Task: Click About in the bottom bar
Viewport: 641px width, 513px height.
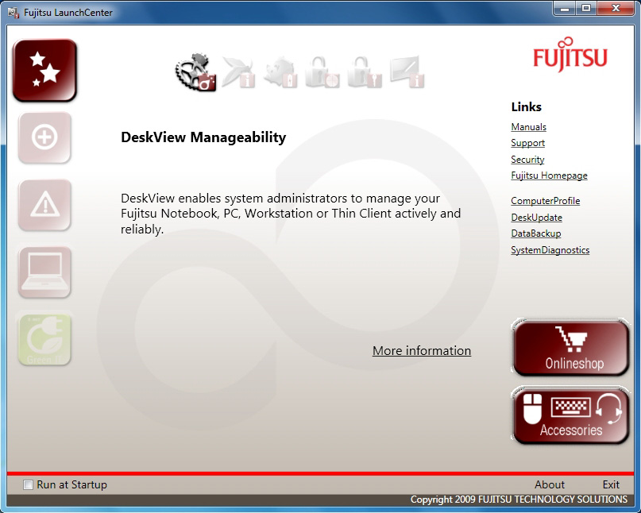Action: tap(549, 484)
